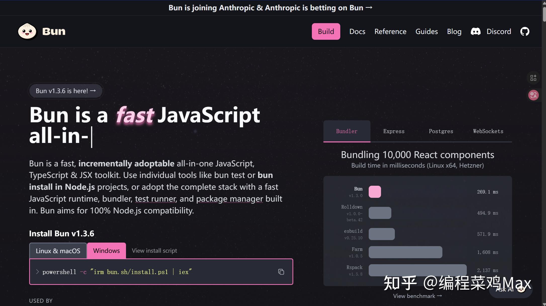Open the Postgres benchmark tab
The width and height of the screenshot is (546, 306).
click(x=441, y=131)
